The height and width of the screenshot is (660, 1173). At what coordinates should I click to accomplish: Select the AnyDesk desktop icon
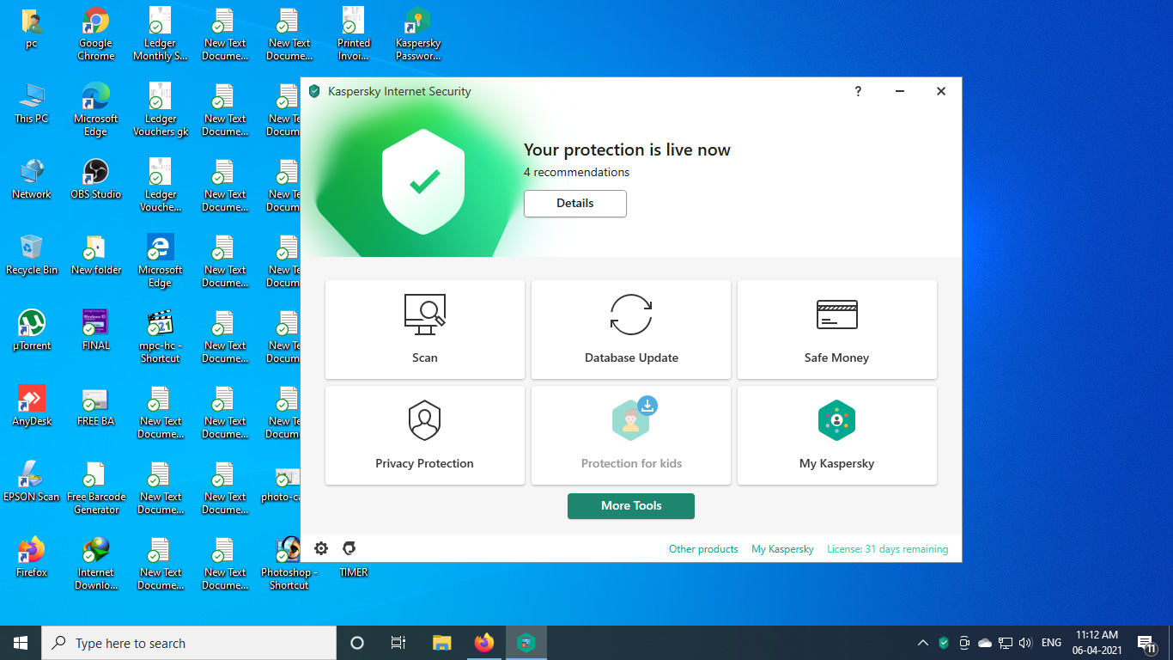point(32,406)
